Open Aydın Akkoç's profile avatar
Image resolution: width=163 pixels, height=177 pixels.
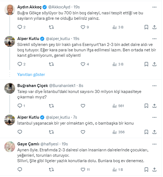coord(10,10)
